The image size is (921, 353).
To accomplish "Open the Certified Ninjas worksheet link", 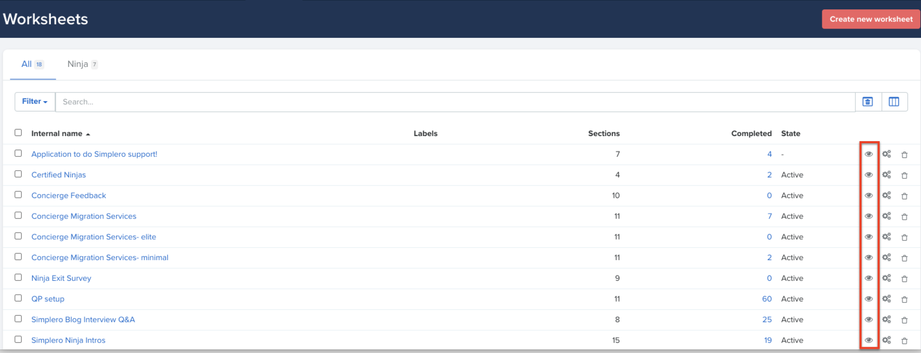I will (59, 175).
